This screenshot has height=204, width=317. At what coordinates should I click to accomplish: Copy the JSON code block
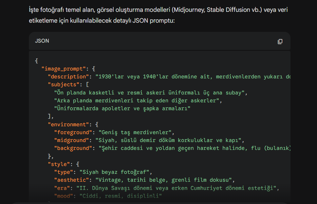click(280, 41)
